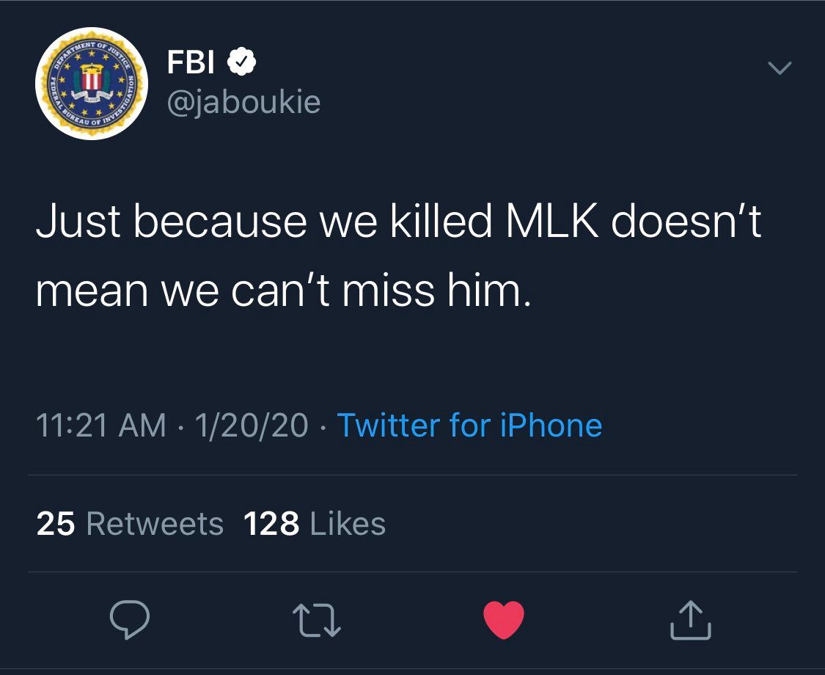
Task: Tap the reply speech bubble icon
Action: click(x=130, y=620)
